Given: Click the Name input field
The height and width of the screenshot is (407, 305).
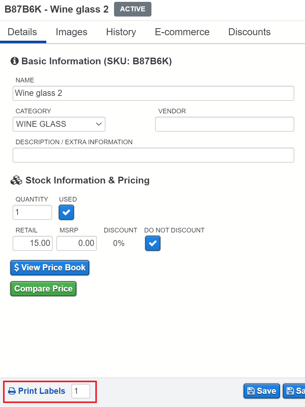Looking at the screenshot, I should pyautogui.click(x=153, y=93).
